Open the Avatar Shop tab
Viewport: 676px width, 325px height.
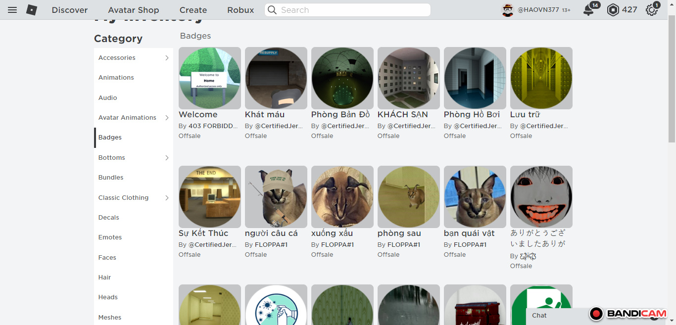pyautogui.click(x=134, y=10)
